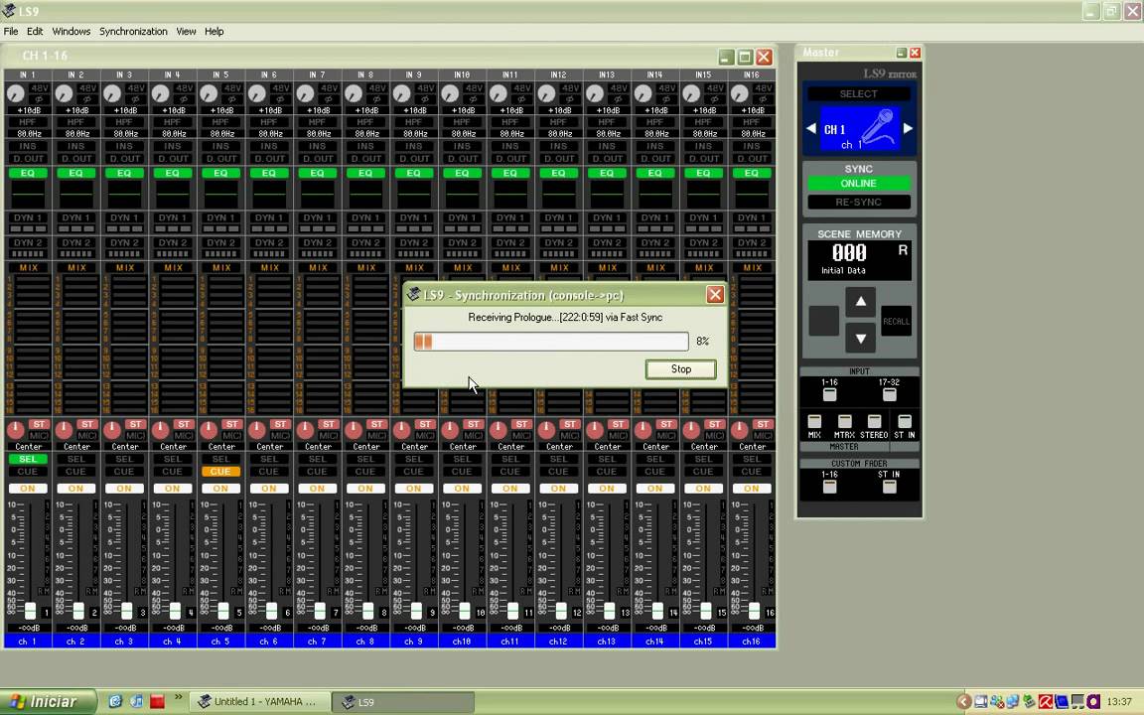Toggle CUE on channel 5
Image resolution: width=1144 pixels, height=715 pixels.
click(220, 472)
